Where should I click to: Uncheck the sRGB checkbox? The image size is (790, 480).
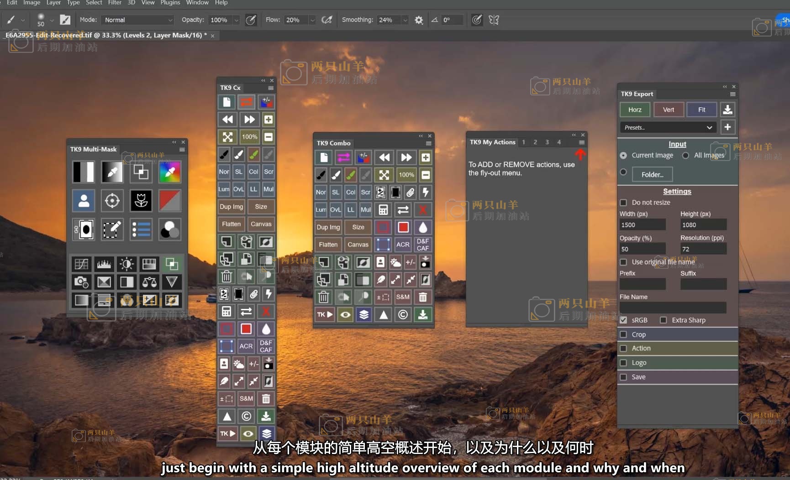point(623,320)
